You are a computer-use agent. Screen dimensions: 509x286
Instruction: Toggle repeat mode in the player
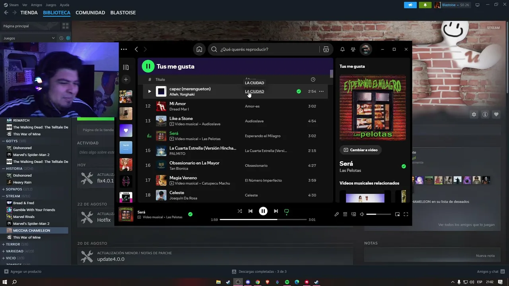coord(286,211)
